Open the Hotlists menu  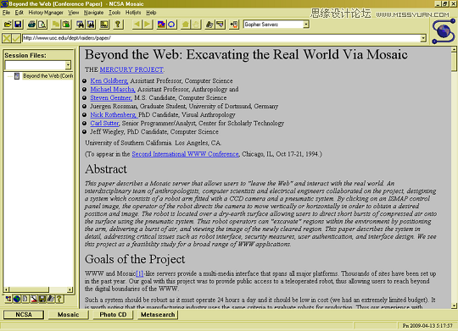pos(133,13)
